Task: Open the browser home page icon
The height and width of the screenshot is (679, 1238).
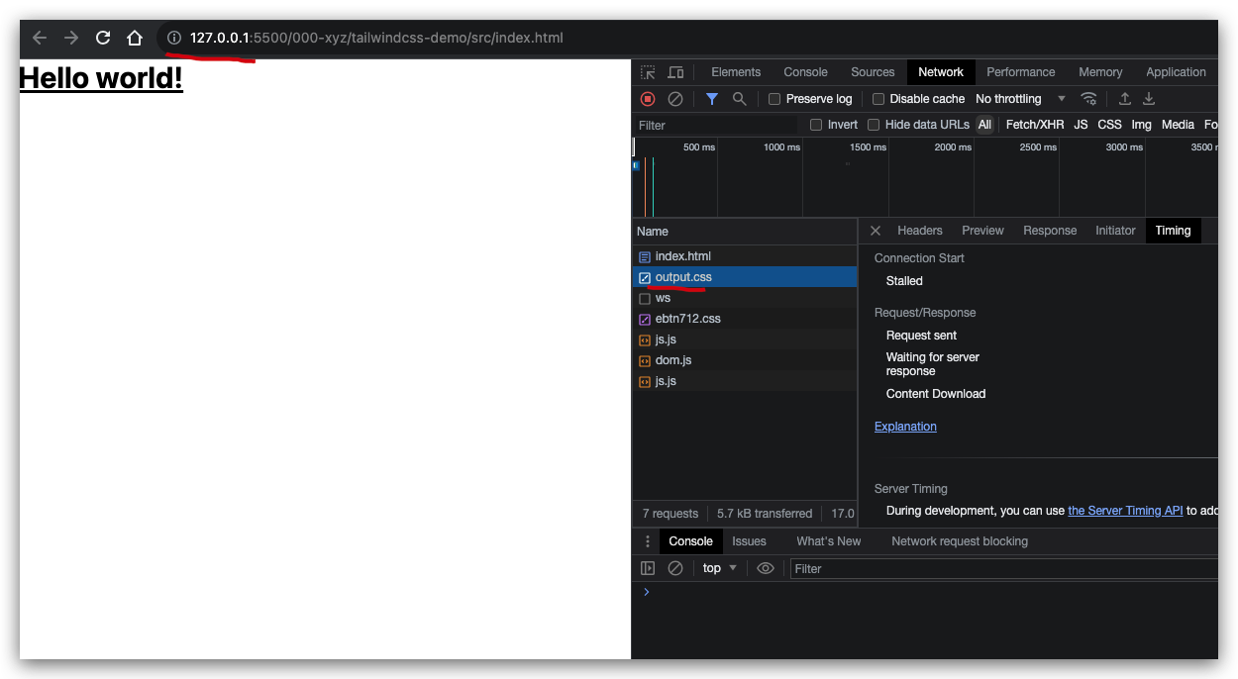Action: (x=135, y=38)
